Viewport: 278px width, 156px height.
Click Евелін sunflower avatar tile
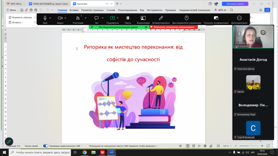click(253, 82)
